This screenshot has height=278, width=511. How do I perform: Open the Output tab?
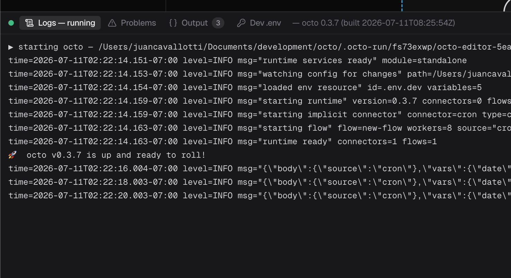(x=196, y=23)
